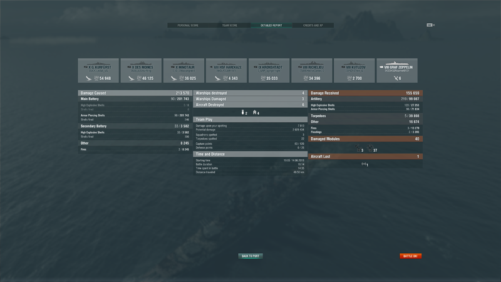Click the Other 16 674 row under Damage Received
The image size is (501, 282).
tap(365, 122)
